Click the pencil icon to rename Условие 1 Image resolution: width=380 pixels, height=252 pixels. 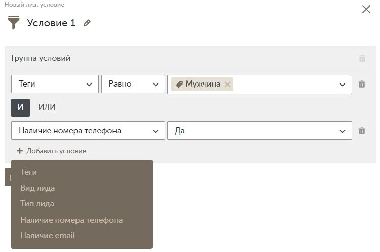coord(87,23)
